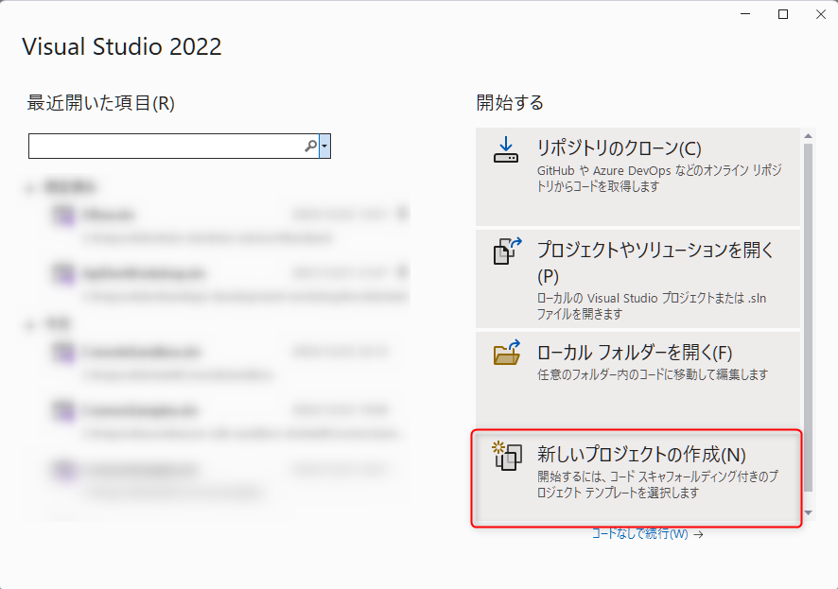Select プロジェクトやソリューションを開く(P) card
The width and height of the screenshot is (838, 589).
(x=637, y=278)
